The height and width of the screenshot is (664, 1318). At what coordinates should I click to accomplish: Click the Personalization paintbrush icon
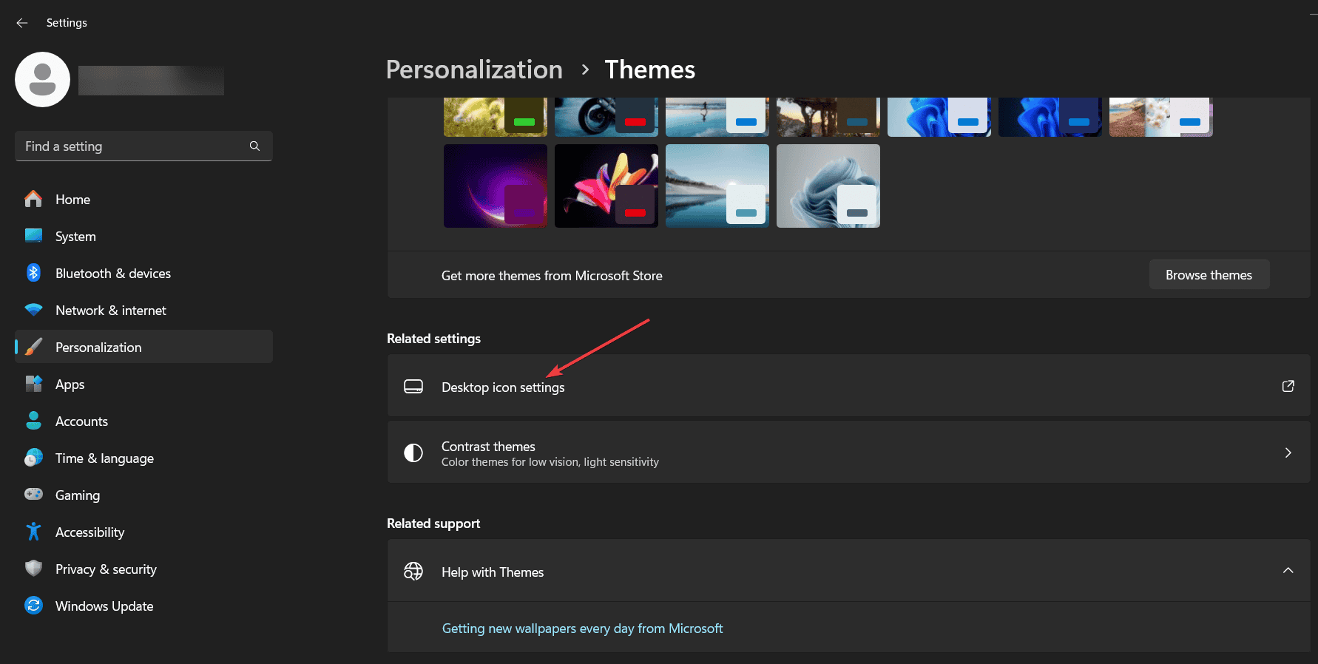pyautogui.click(x=33, y=347)
